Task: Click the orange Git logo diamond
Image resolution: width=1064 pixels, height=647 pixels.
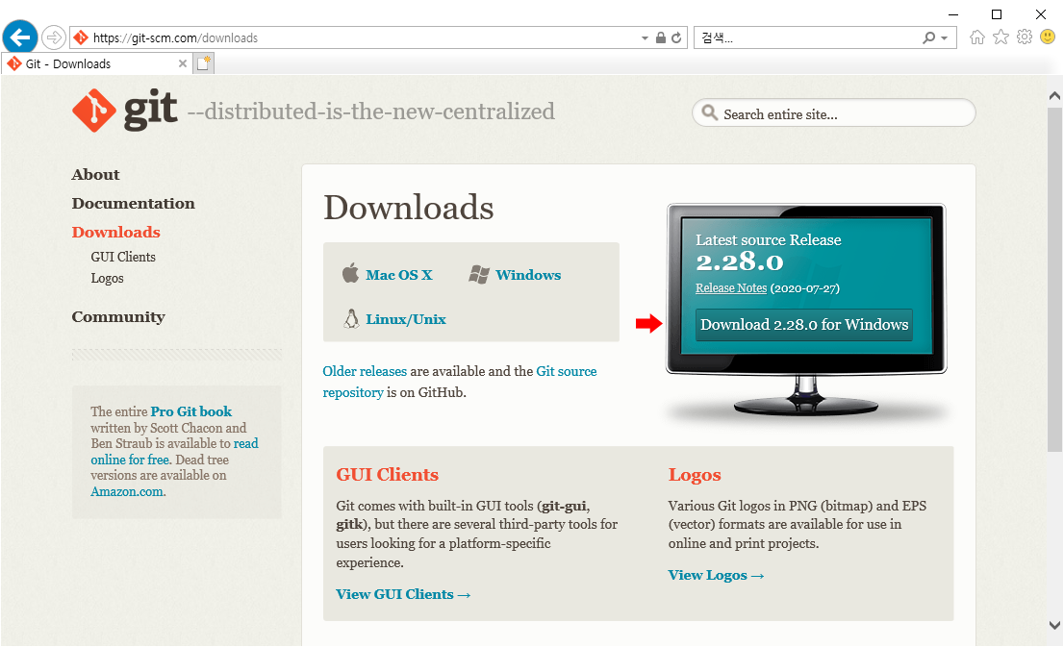Action: pos(94,111)
